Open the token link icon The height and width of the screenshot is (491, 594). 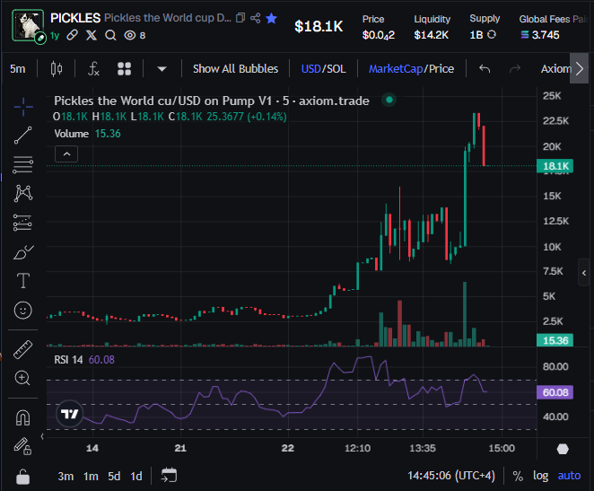pos(72,35)
